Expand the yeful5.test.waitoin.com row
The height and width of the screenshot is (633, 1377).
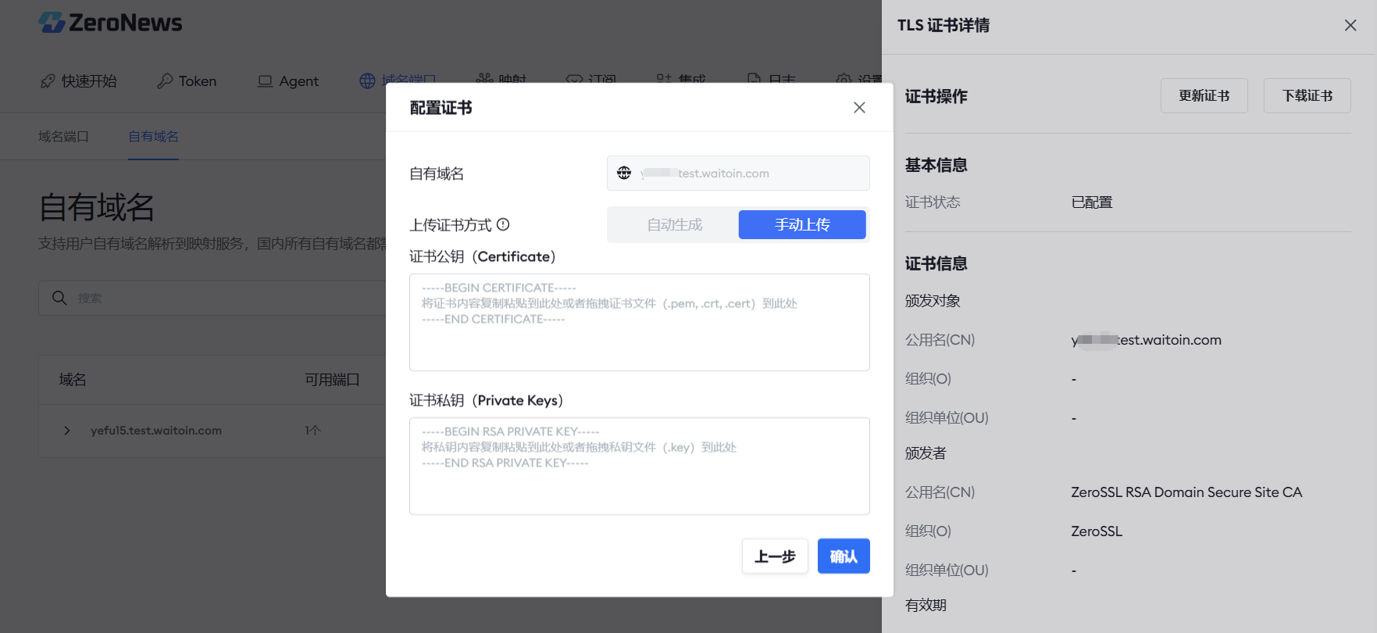tap(67, 431)
